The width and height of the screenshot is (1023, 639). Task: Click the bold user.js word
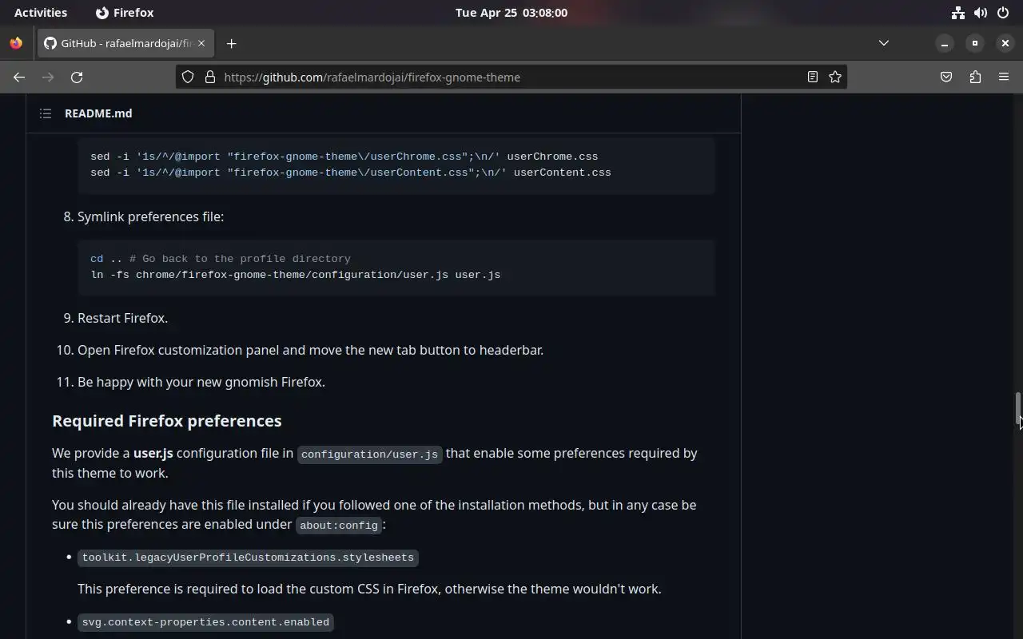pyautogui.click(x=153, y=454)
